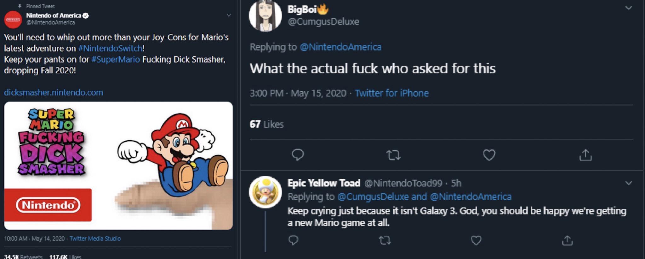Click Nintendo of America's verified badge

[86, 15]
